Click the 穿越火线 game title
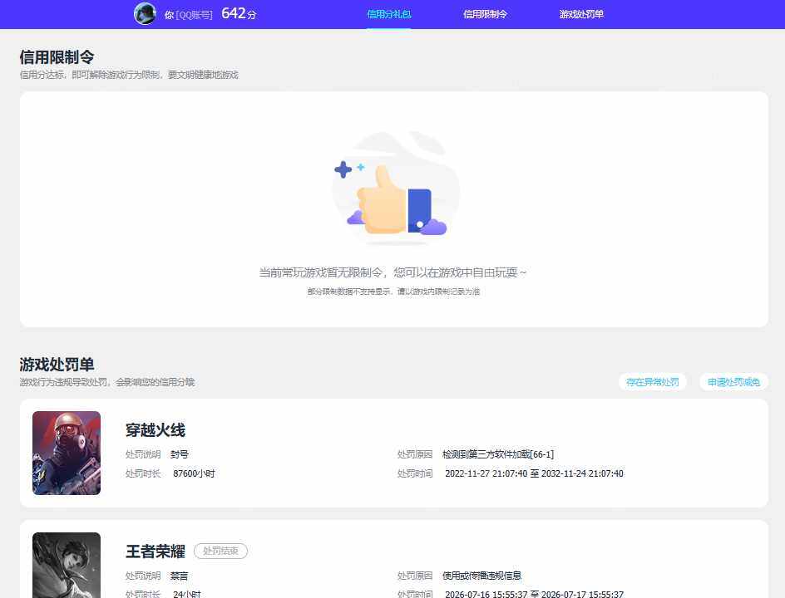785x598 pixels. 156,430
